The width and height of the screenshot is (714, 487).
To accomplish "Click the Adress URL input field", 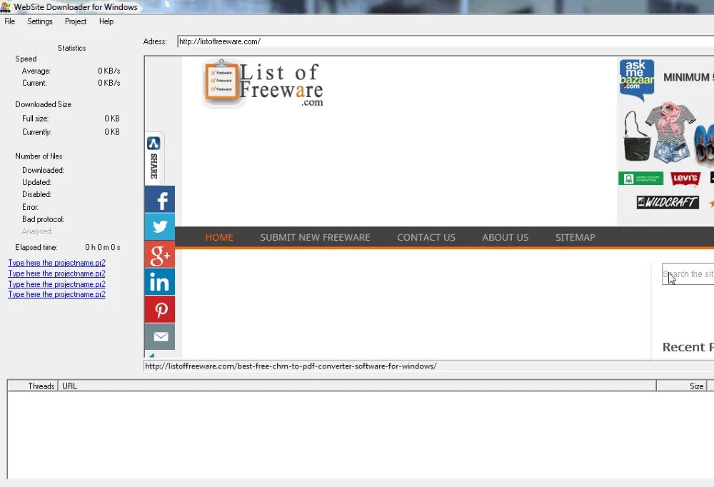I will coord(446,41).
